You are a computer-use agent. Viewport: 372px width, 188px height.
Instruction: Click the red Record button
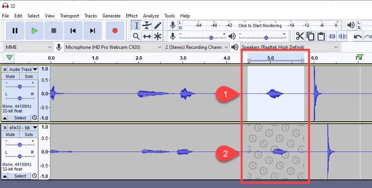pos(115,31)
